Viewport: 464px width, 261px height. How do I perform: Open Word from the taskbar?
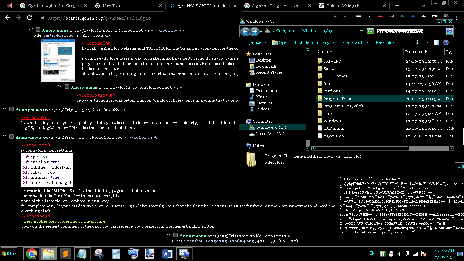[x=167, y=254]
